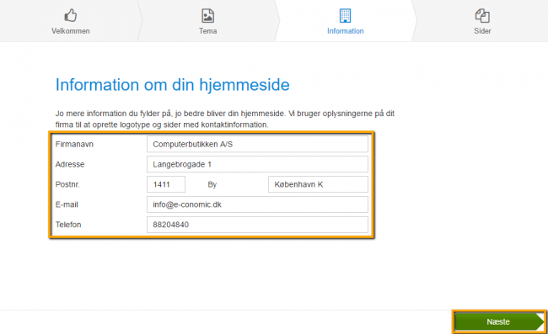Viewport: 548px width, 334px height.
Task: Click the green Næste button
Action: point(499,321)
